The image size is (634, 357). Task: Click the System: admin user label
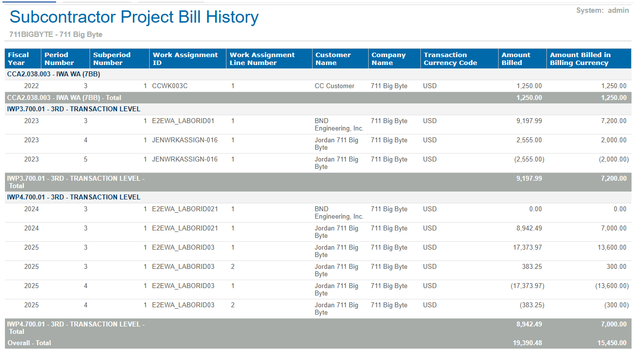tap(602, 10)
